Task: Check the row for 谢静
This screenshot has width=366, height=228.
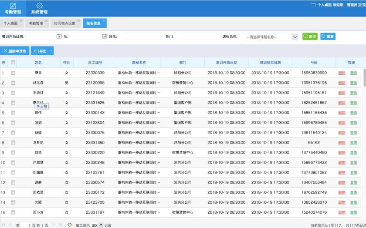Action: tap(13, 182)
